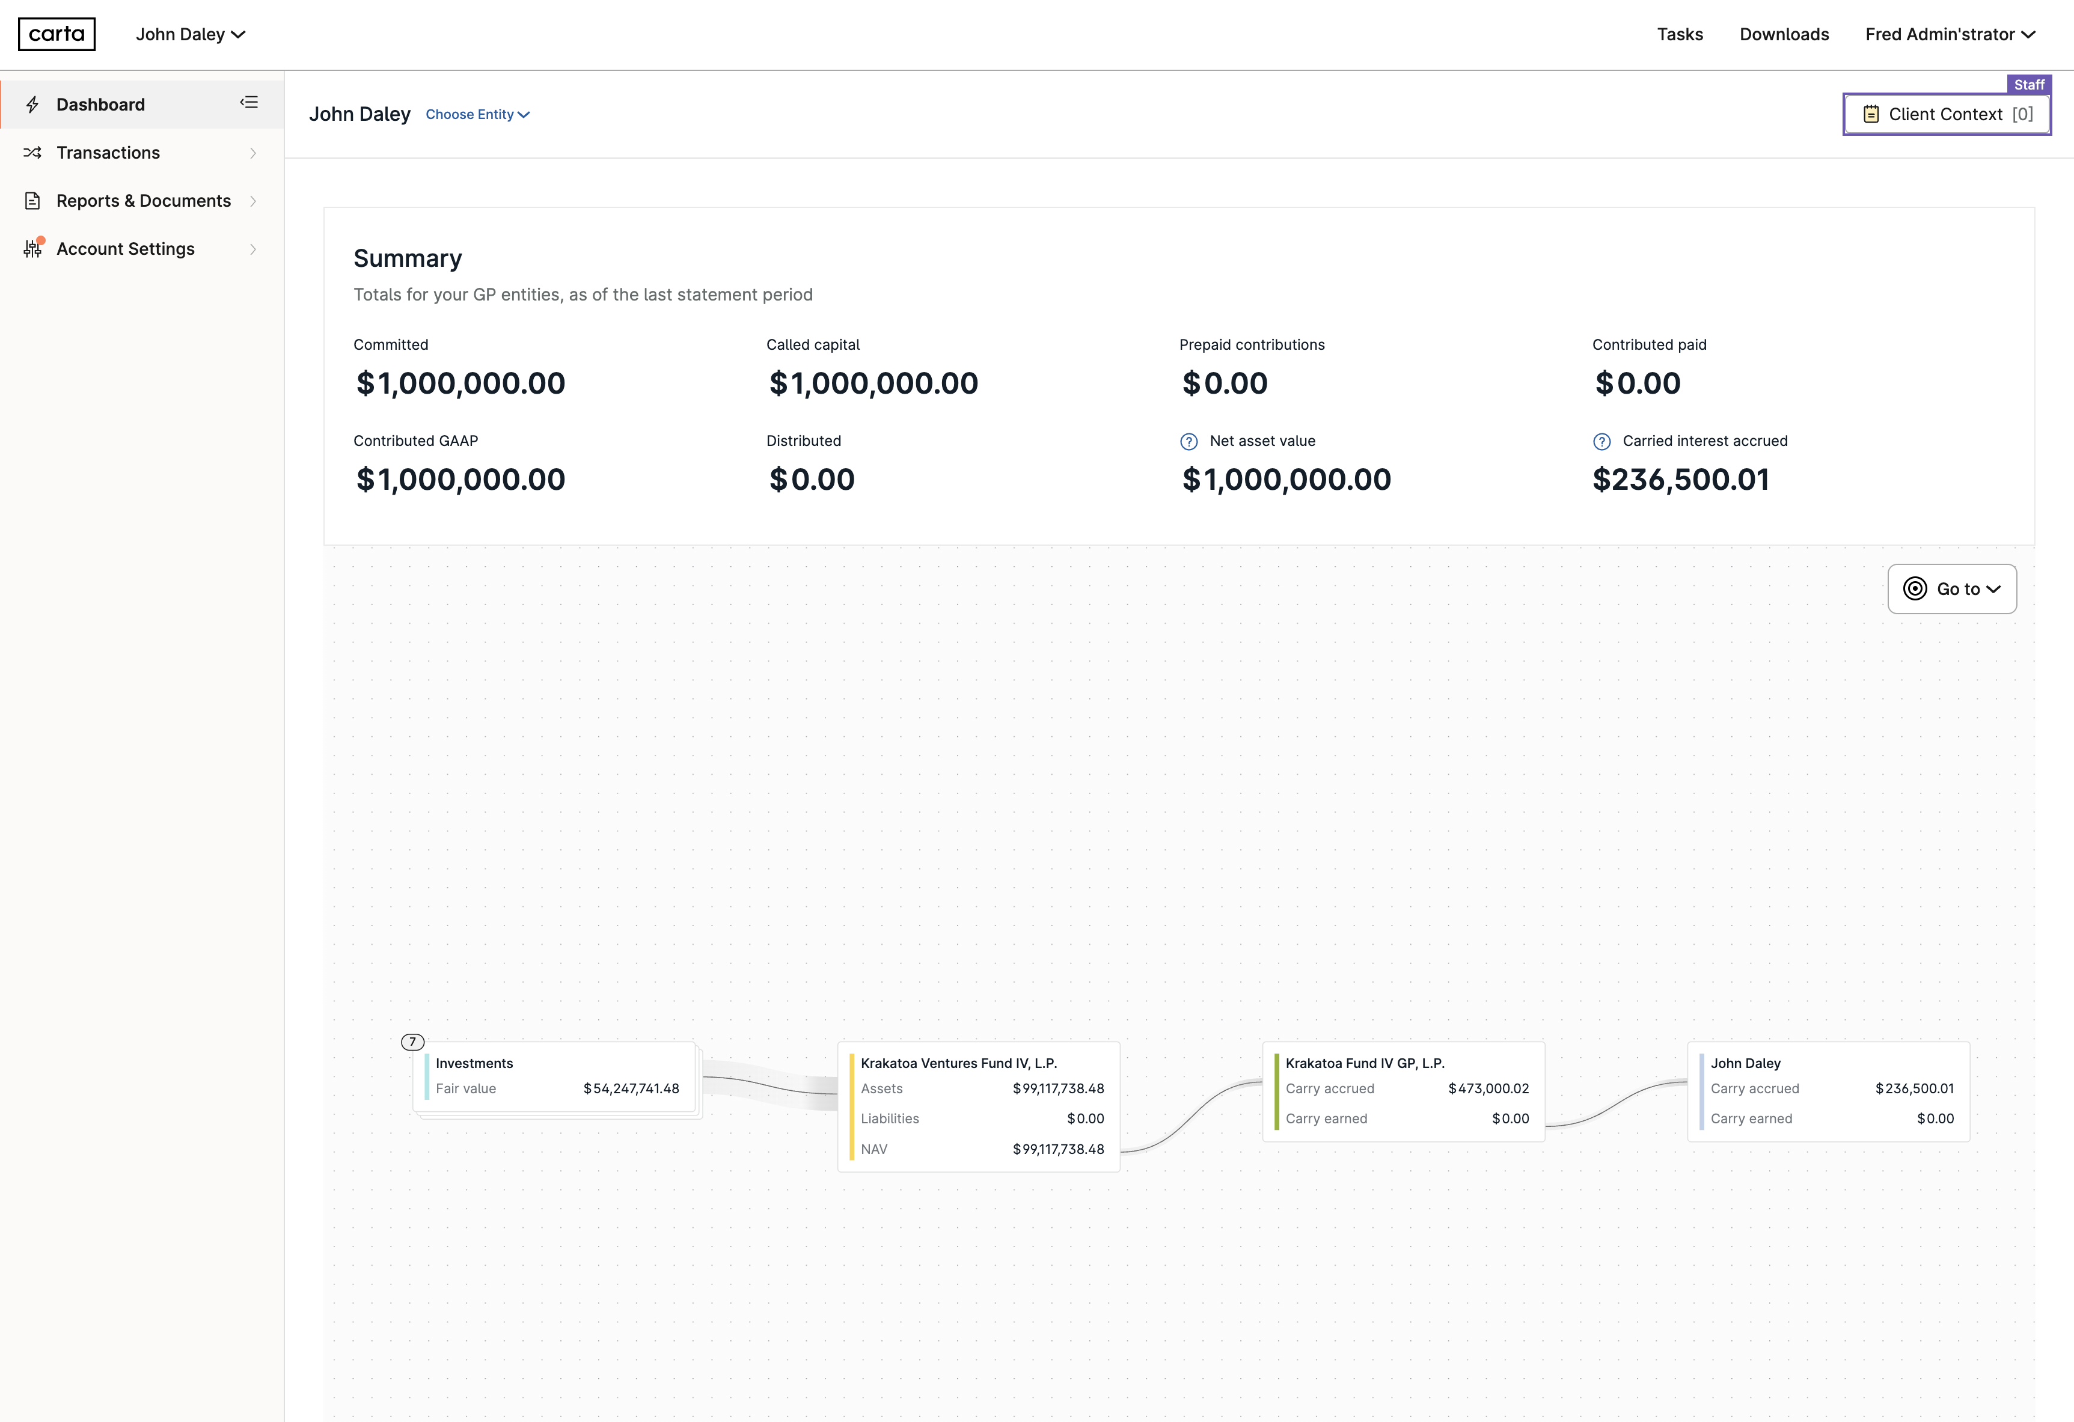Open Tasks in top navigation

click(x=1680, y=34)
